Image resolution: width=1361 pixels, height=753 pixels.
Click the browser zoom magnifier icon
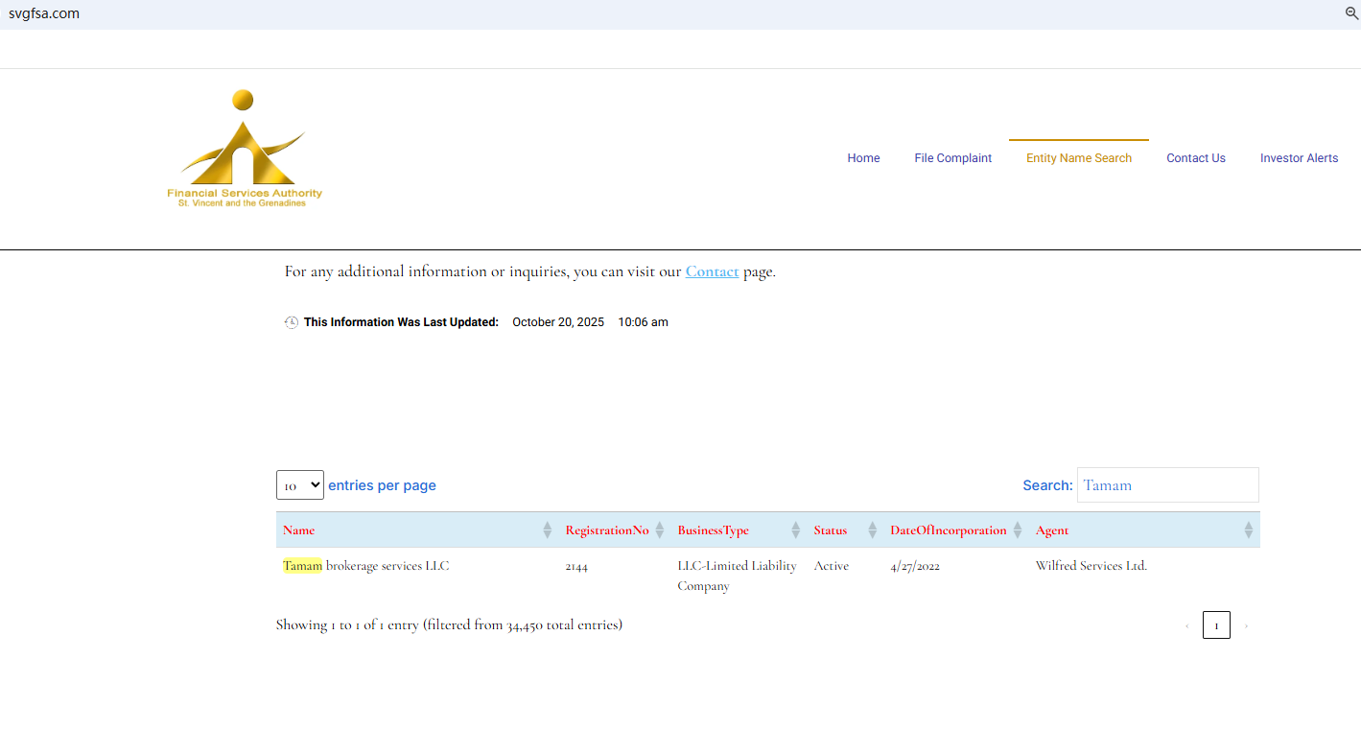pos(1351,13)
